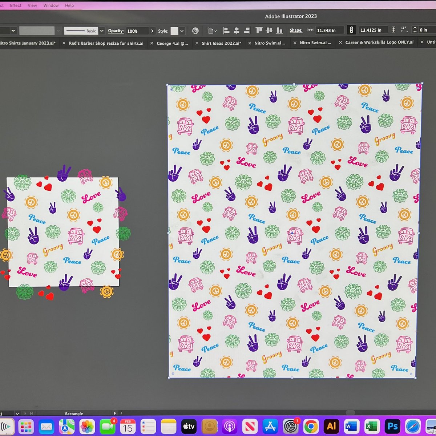Open the graphic Style dropdown arrow
The image size is (436, 436).
(x=182, y=31)
